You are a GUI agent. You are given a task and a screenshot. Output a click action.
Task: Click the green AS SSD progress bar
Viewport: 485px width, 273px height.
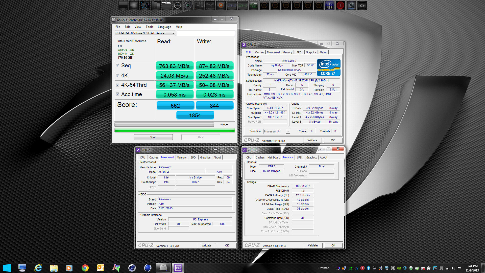(x=175, y=130)
